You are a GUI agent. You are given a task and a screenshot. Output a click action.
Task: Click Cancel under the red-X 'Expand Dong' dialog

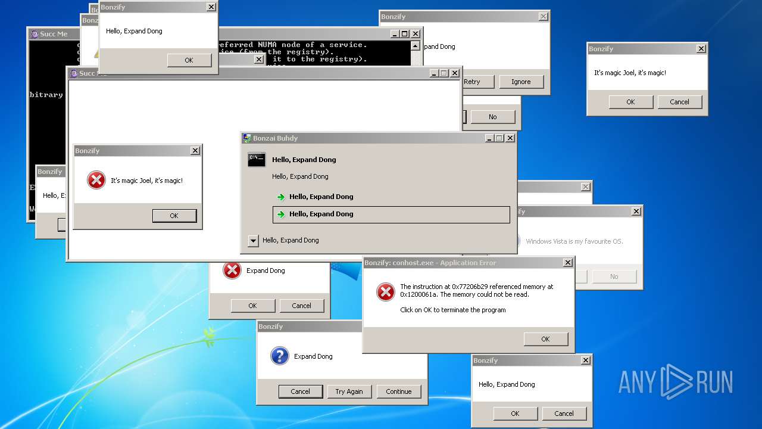coord(301,306)
